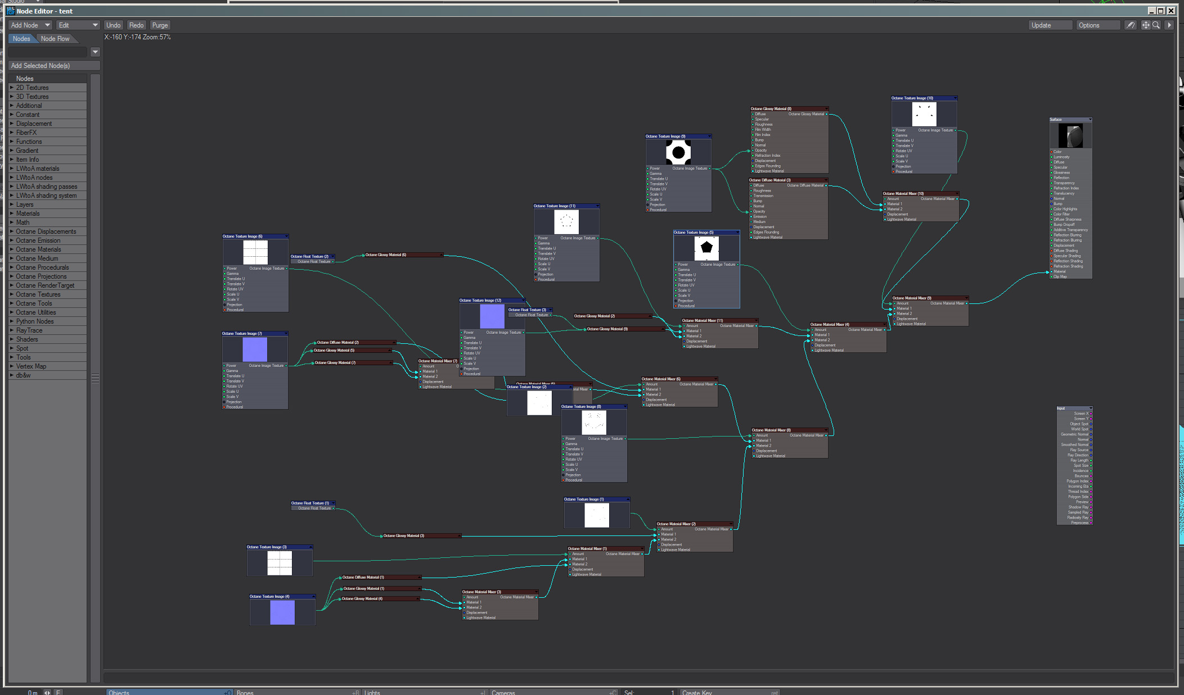Click the right-arrow expand panel icon
The height and width of the screenshot is (695, 1184).
[x=1169, y=25]
